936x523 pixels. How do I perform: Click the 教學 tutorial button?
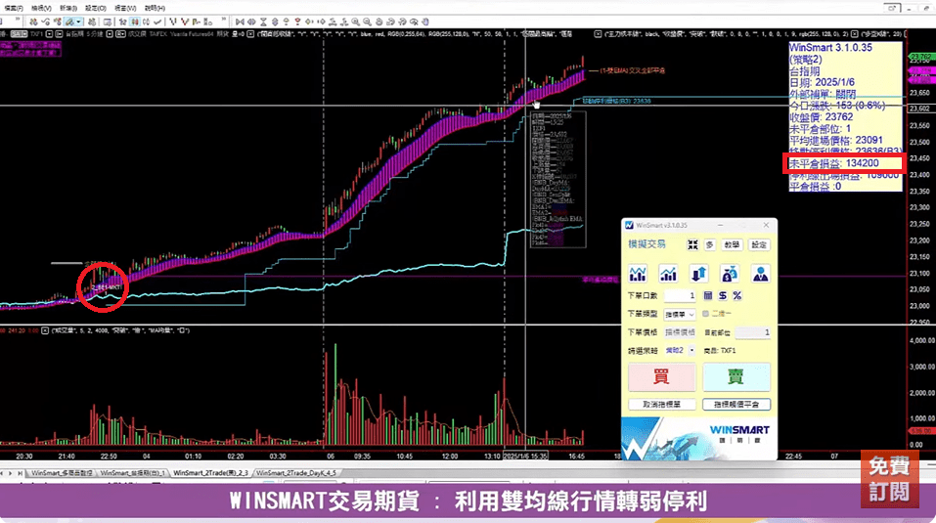click(x=732, y=244)
